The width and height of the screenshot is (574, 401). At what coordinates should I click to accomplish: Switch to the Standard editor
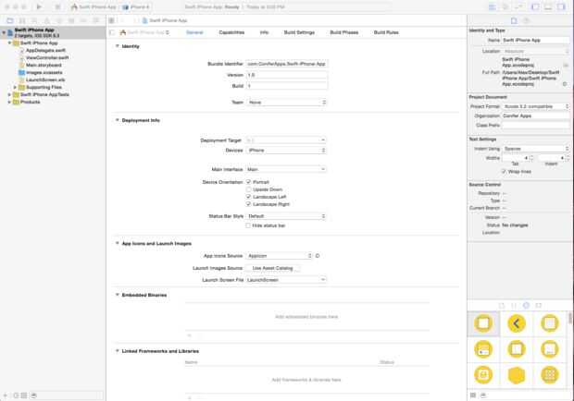click(493, 7)
